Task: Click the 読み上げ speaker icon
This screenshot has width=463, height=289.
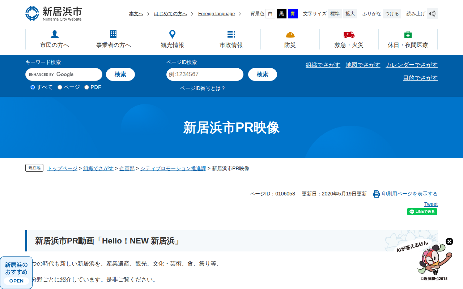Action: 432,14
